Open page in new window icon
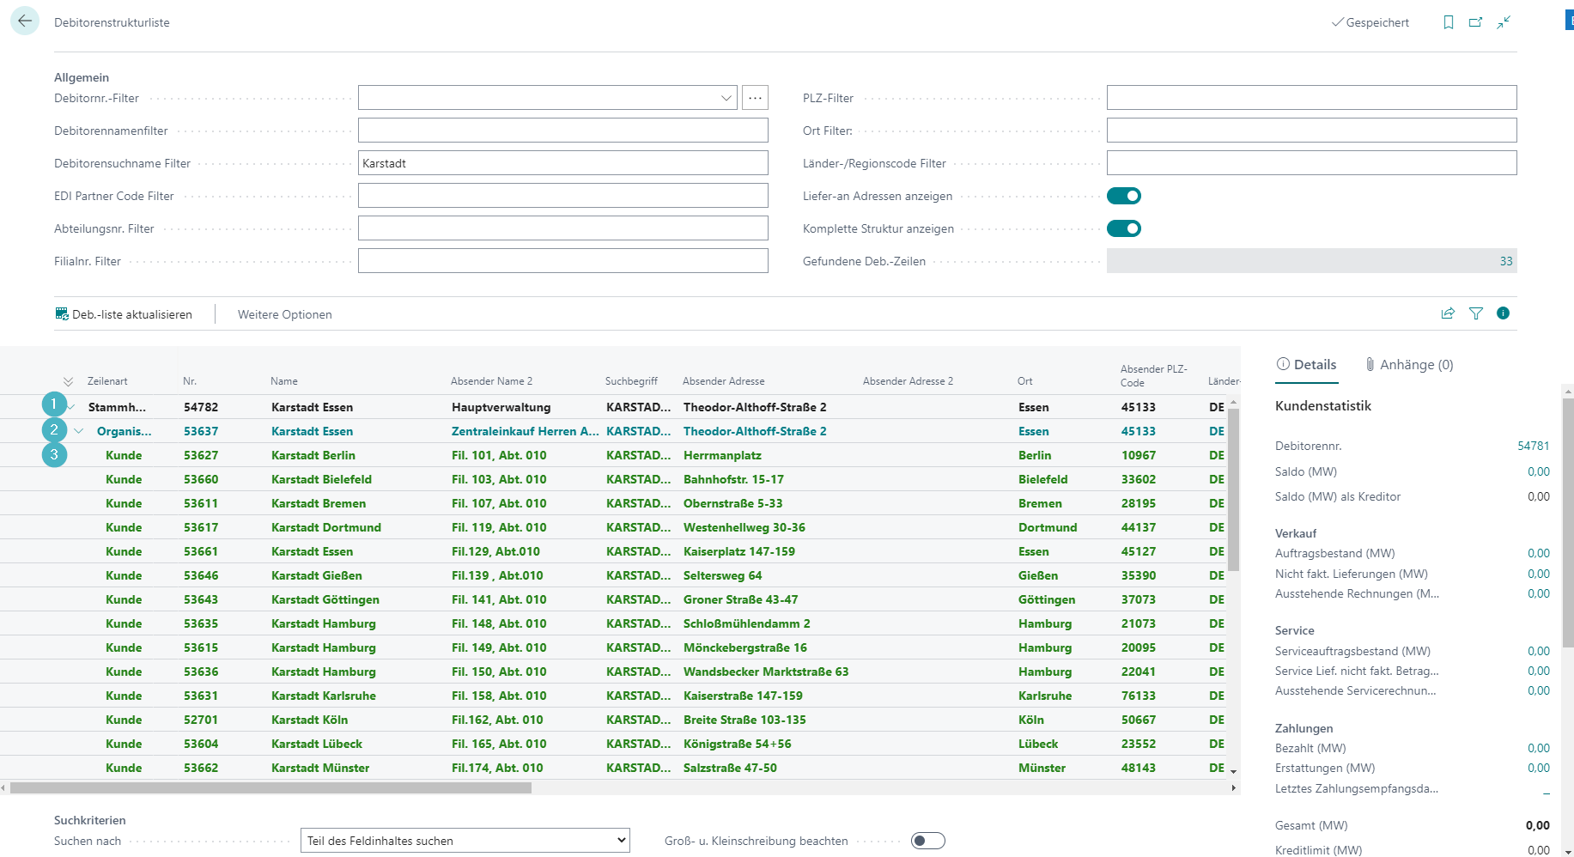 1475,22
